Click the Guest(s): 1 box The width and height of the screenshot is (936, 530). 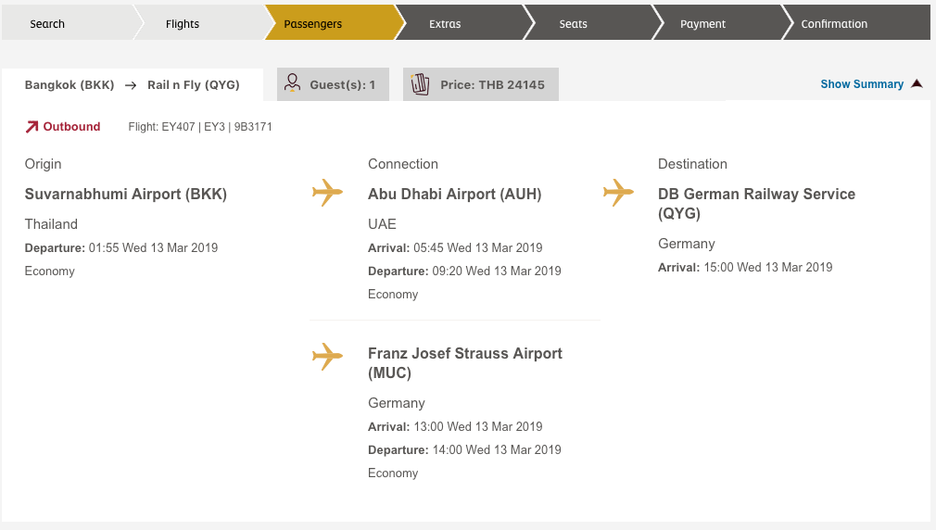click(x=333, y=84)
